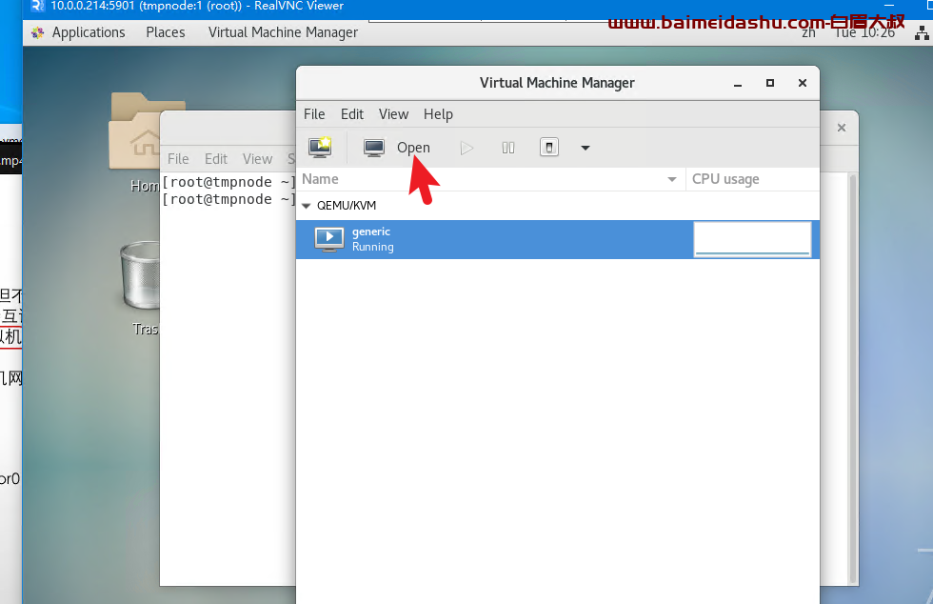Close the Virtual Machine Manager window
933x604 pixels.
click(803, 83)
